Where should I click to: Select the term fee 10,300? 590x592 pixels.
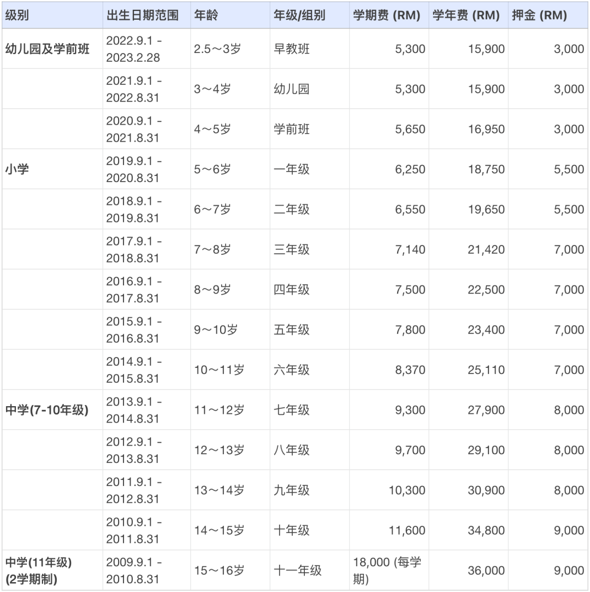pos(389,490)
